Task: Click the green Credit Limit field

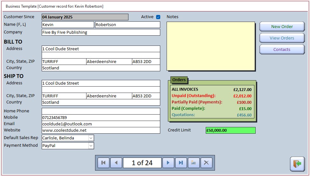Action: point(230,130)
